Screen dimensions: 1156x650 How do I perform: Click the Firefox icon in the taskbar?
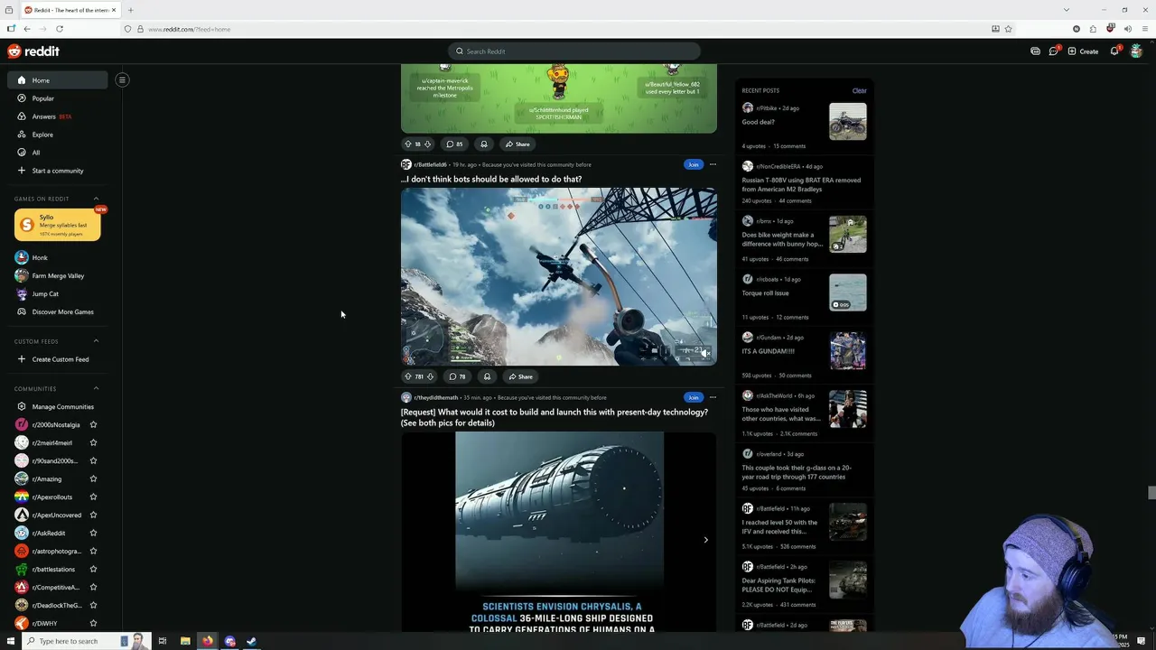[208, 641]
